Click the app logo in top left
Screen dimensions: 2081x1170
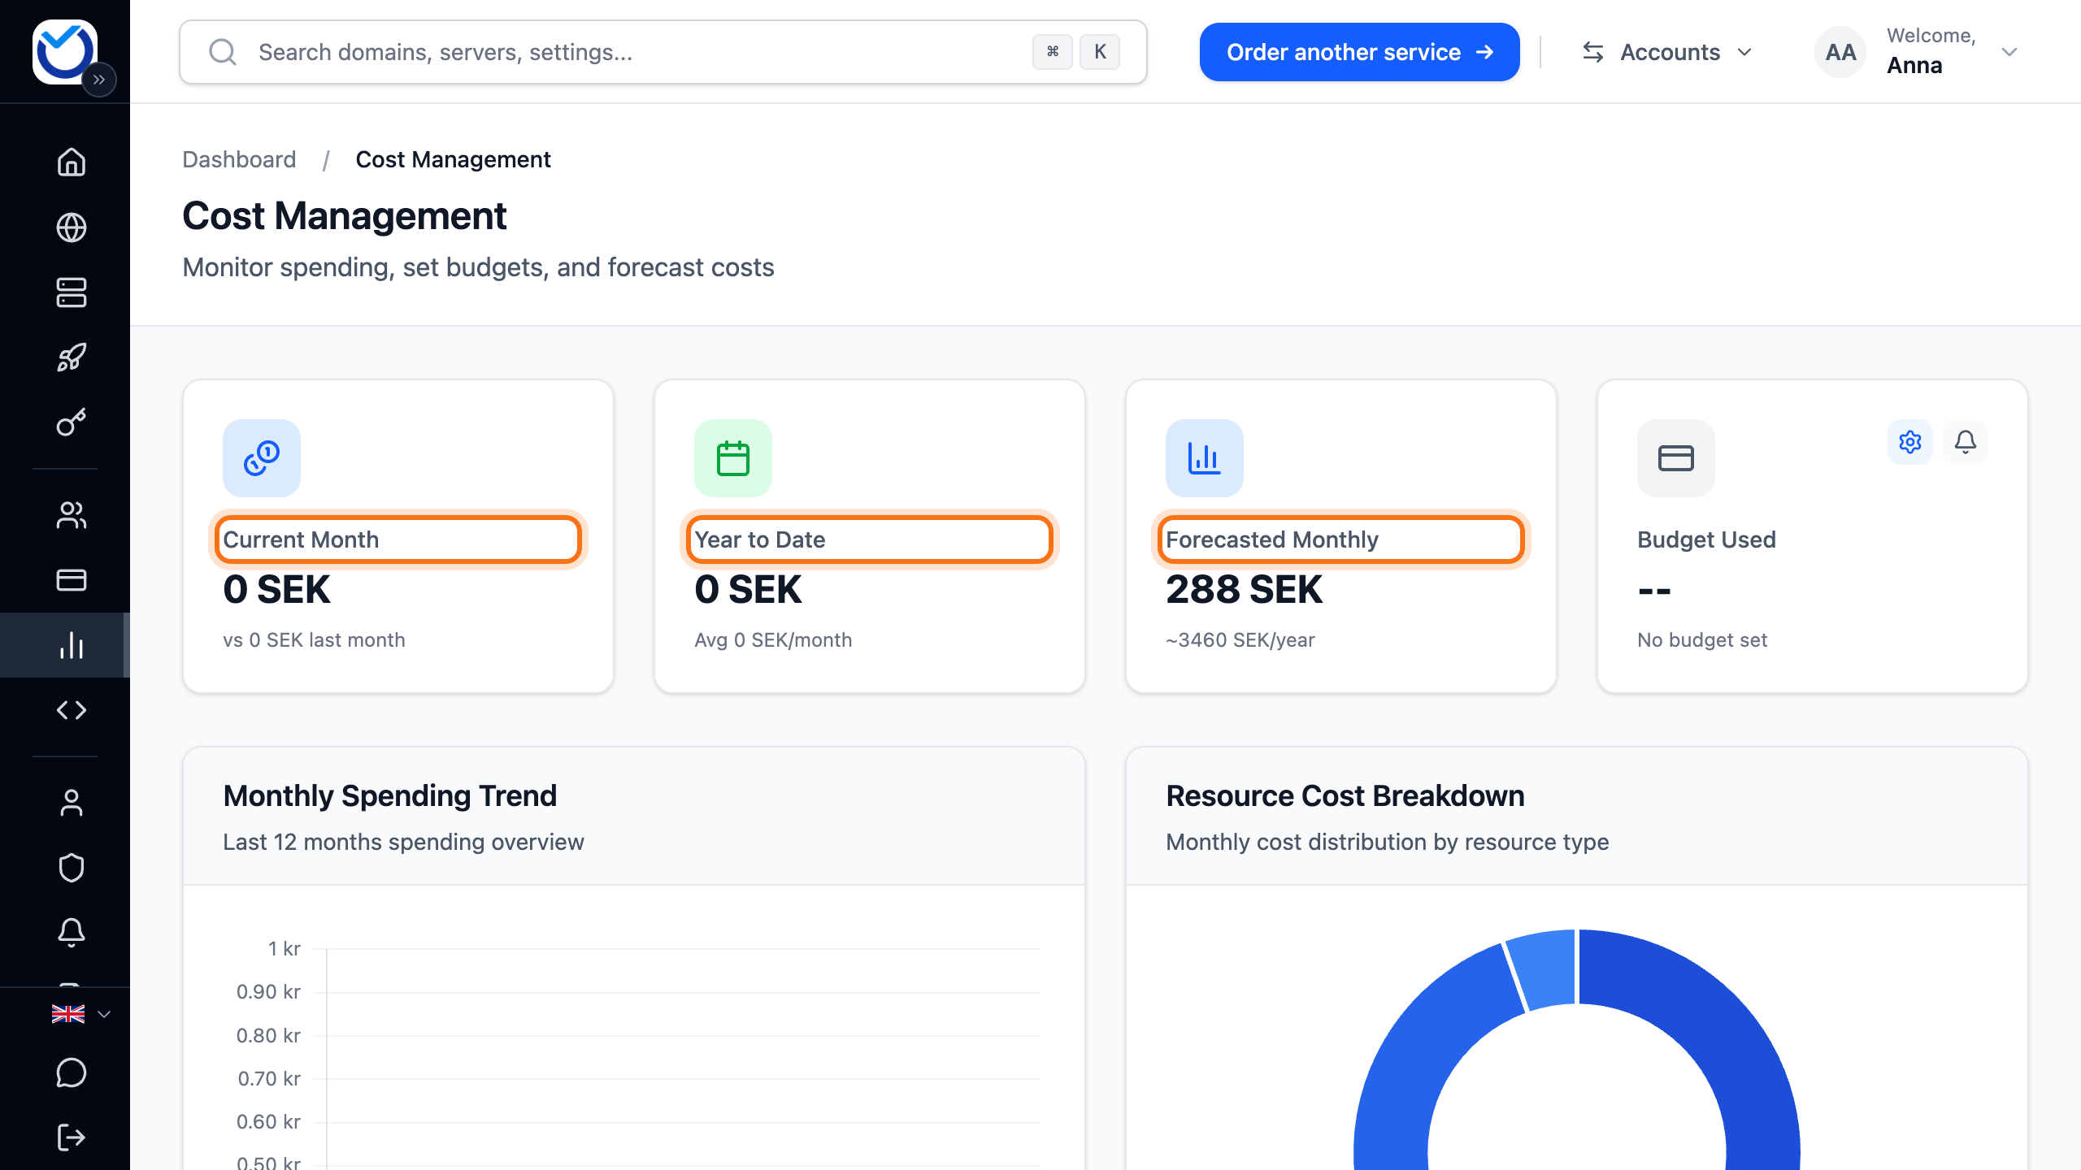(65, 52)
